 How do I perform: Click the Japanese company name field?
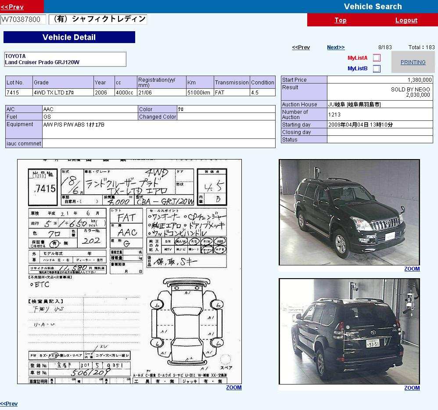[x=98, y=19]
